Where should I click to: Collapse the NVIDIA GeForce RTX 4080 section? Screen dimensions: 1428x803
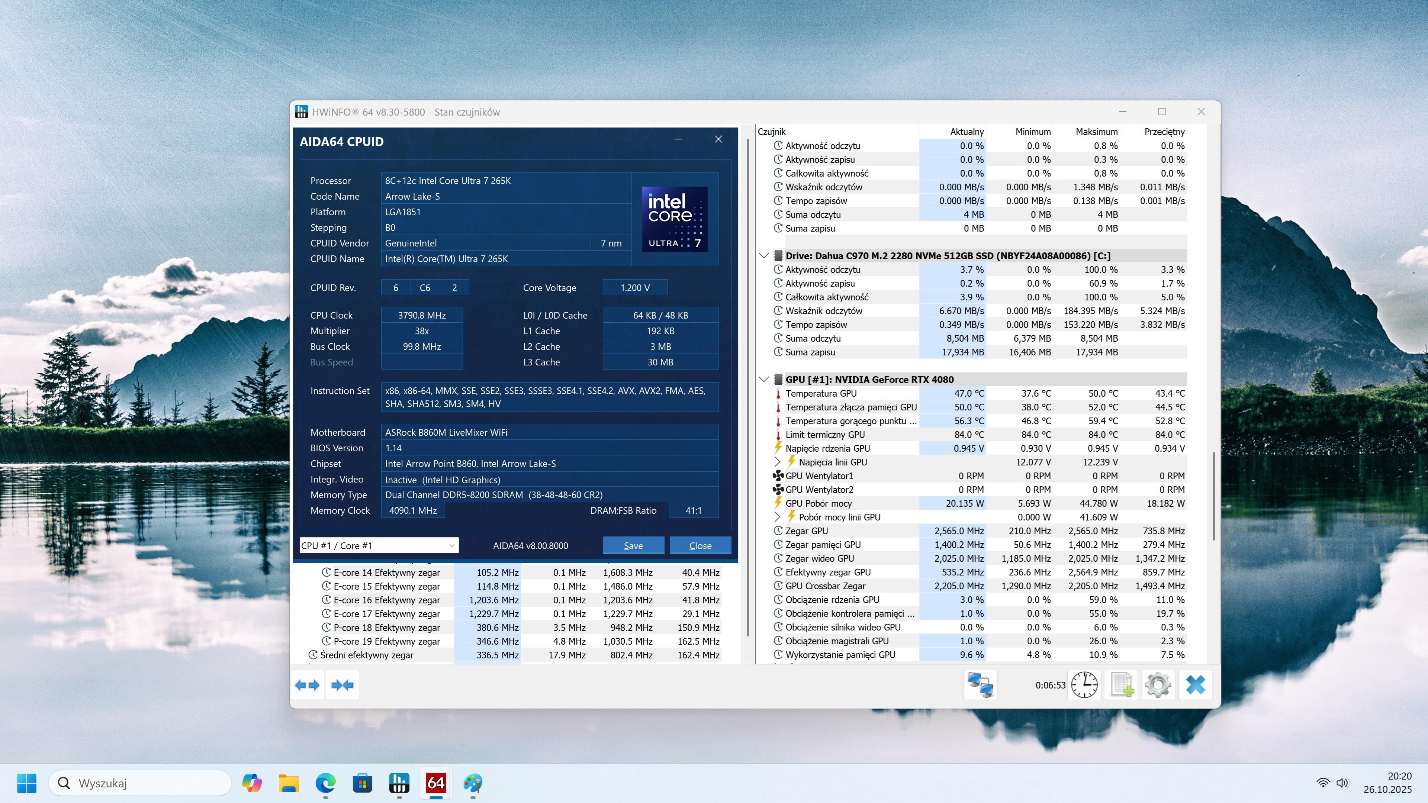(763, 380)
